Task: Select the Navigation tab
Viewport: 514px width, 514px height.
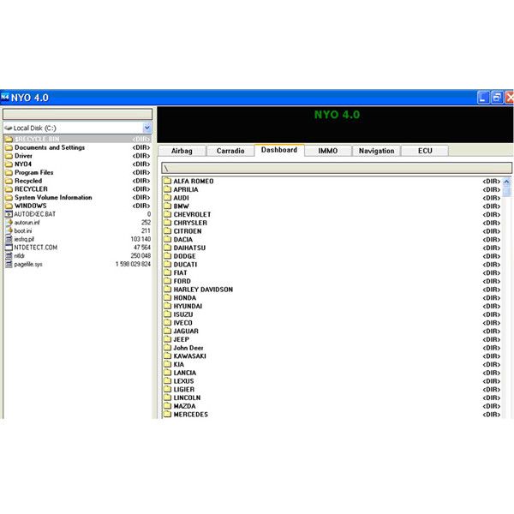Action: [376, 152]
